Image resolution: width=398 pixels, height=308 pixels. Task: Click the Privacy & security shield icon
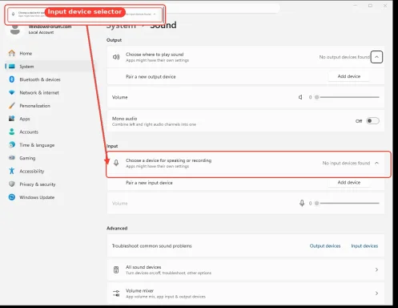(x=12, y=184)
